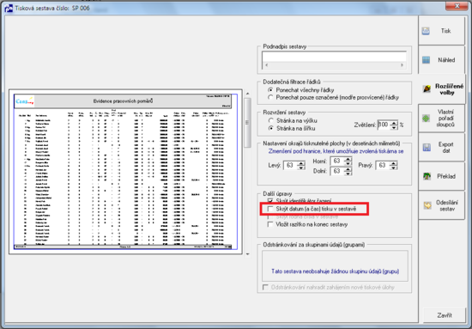472x329 pixels.
Task: Click the application icon in title bar
Action: (9, 8)
